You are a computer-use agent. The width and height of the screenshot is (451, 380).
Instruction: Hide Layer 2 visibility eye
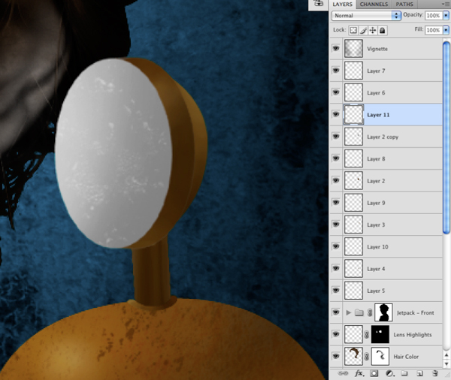coord(336,180)
